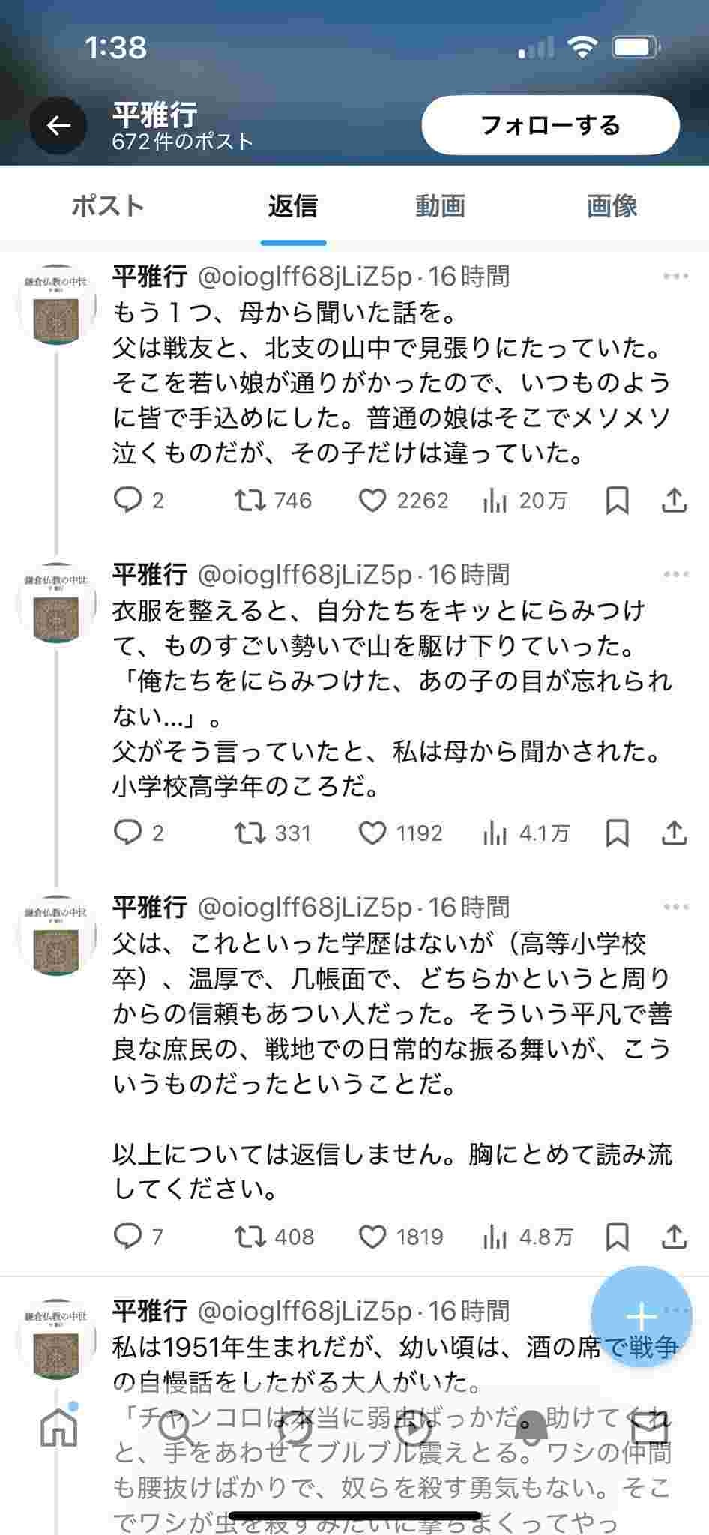Share the first post
Screen dimensions: 709x1535
674,500
